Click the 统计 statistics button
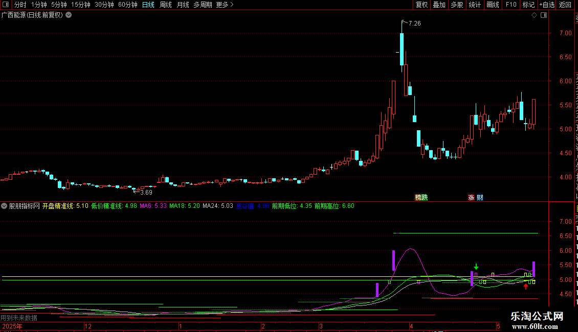The height and width of the screenshot is (332, 578). pos(475,5)
